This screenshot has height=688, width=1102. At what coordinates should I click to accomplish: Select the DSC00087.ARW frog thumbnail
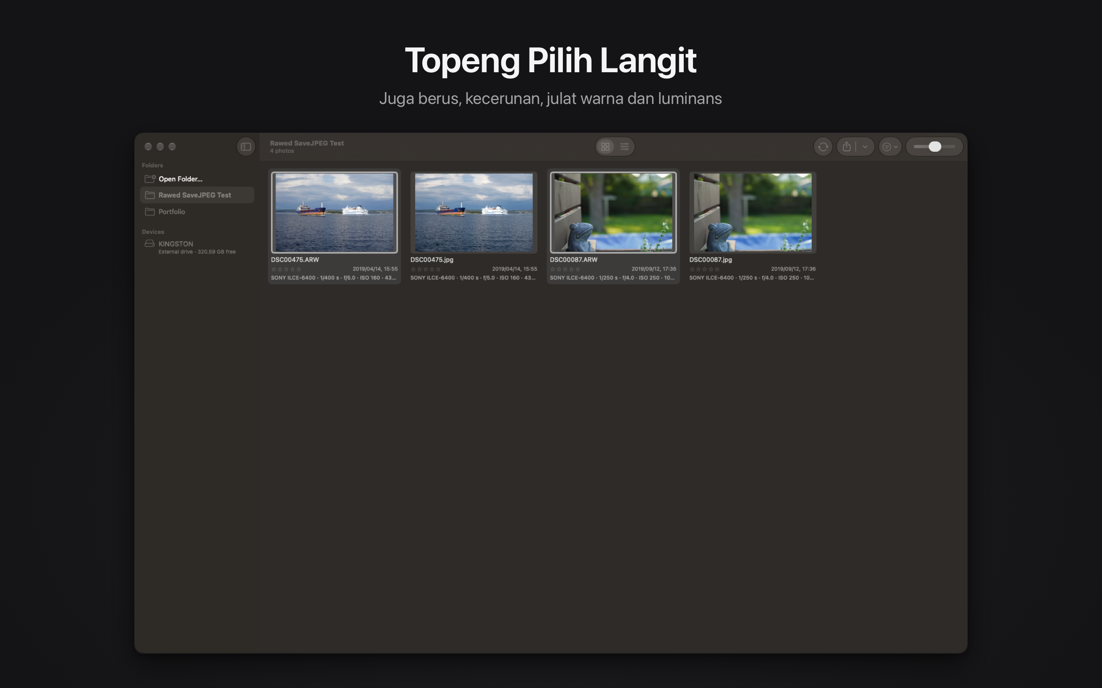click(x=613, y=213)
